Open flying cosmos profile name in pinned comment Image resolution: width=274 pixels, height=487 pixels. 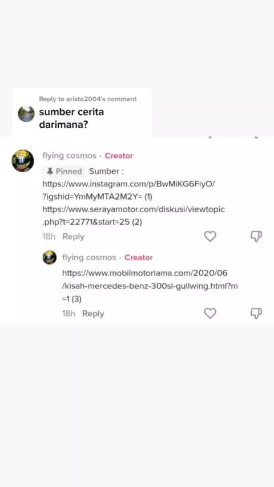tap(69, 156)
